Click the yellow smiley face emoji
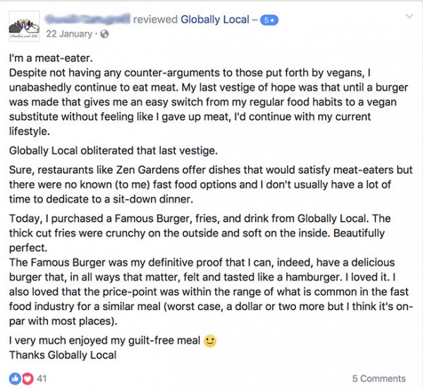 coord(210,341)
